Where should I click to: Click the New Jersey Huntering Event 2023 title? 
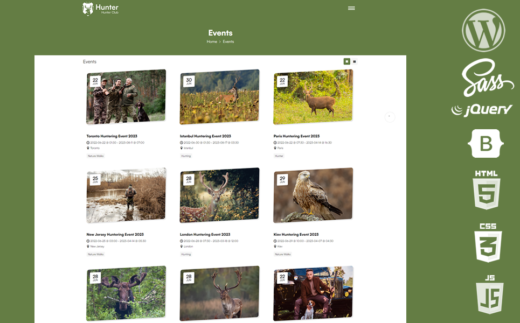[x=114, y=235]
